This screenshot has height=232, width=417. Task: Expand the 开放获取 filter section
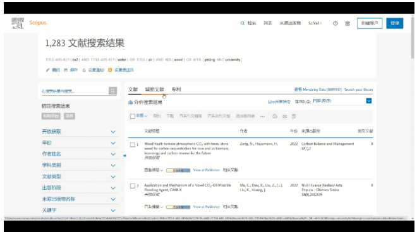click(x=79, y=131)
